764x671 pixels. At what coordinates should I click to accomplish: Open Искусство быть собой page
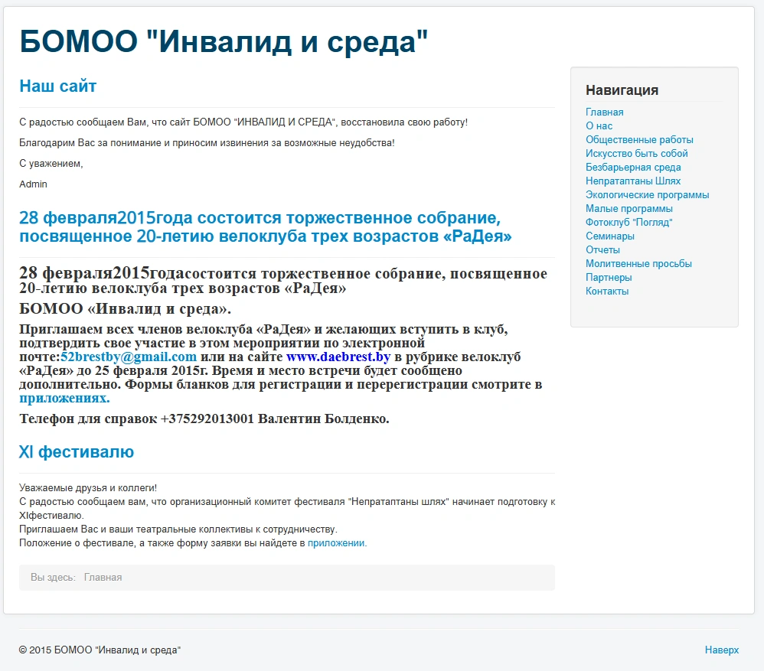pyautogui.click(x=636, y=153)
